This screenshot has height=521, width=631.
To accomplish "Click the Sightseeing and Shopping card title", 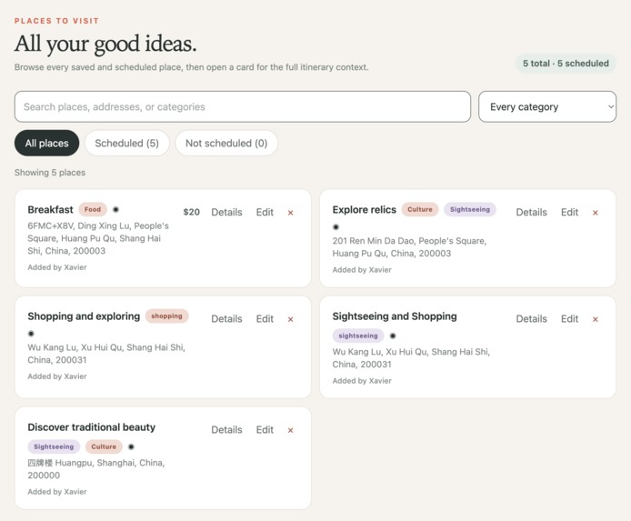I will coord(395,316).
